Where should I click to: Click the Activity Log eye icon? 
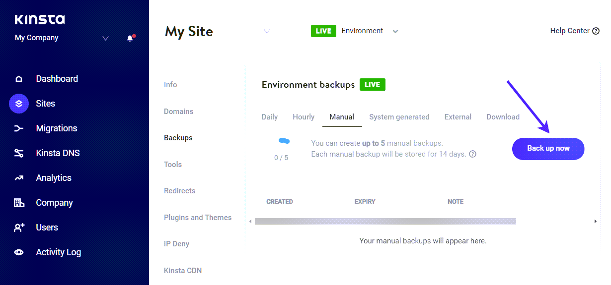point(19,252)
